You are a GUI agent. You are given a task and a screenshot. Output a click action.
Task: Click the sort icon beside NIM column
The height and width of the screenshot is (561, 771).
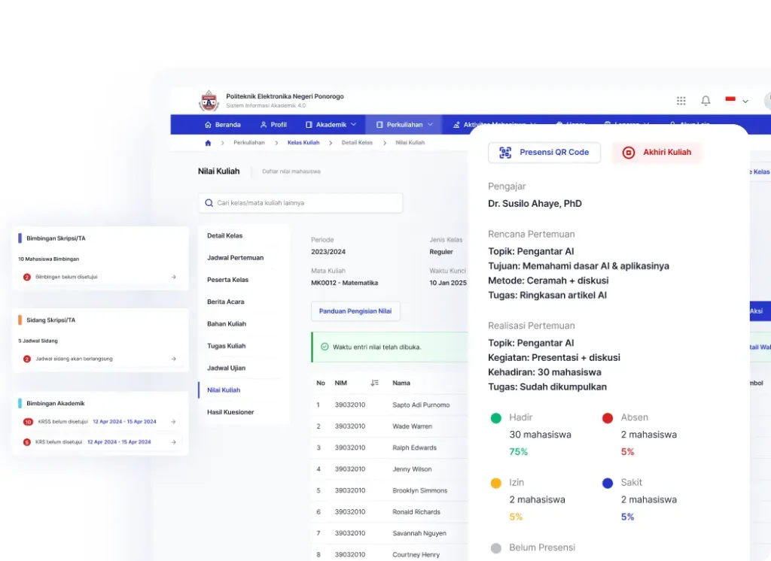coord(374,383)
